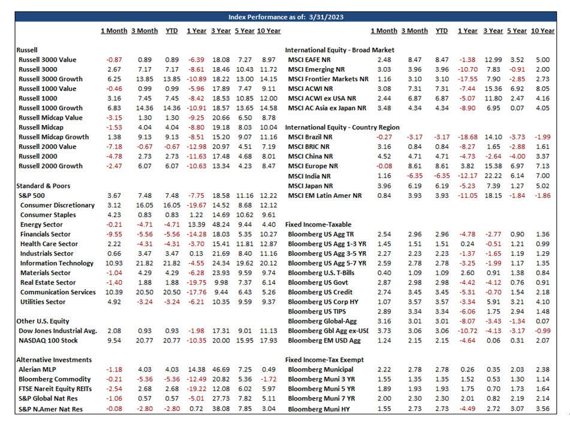Click the 'Russell 3000 Growth' row label
570x424 pixels.
50,79
